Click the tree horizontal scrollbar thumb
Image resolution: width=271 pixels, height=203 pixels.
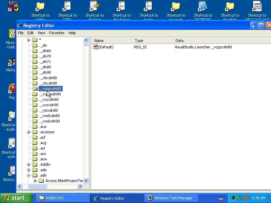37,186
